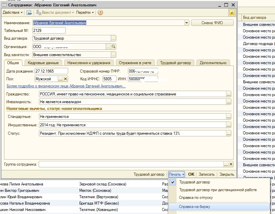Viewport: 275px width, 214px height.
Task: Expand the Перейти dropdown menu
Action: [x=85, y=12]
